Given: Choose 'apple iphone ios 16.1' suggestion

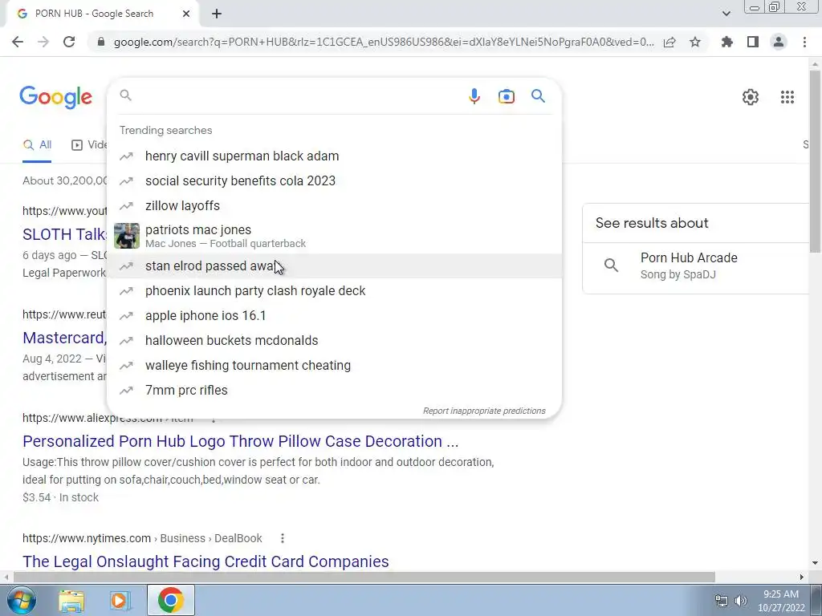Looking at the screenshot, I should point(334,316).
